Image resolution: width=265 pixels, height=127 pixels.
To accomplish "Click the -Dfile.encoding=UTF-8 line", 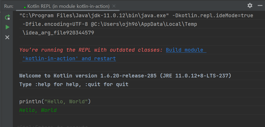I will (x=110, y=24).
